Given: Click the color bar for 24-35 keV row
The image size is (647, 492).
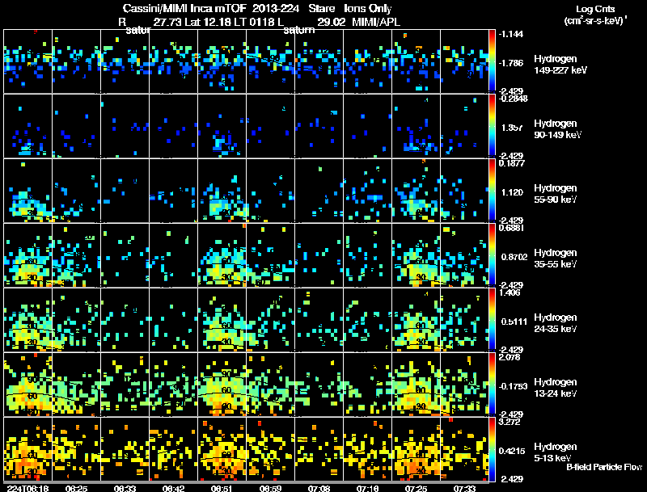Looking at the screenshot, I should click(492, 320).
